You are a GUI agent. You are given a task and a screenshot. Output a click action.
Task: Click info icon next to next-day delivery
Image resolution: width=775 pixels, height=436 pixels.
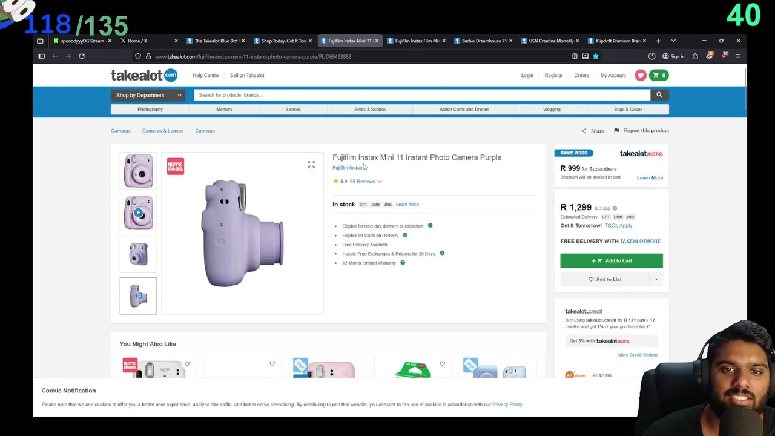pyautogui.click(x=430, y=226)
